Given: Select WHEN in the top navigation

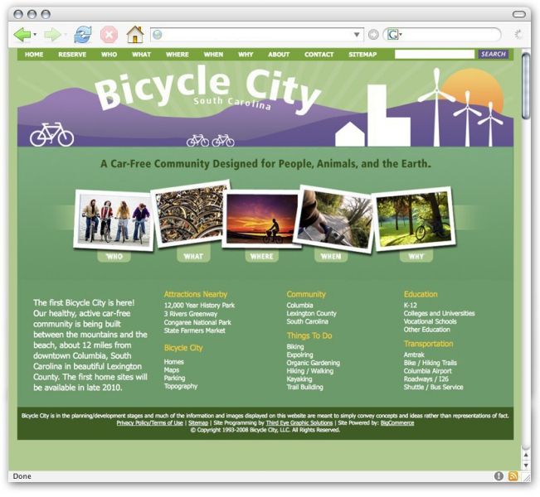Looking at the screenshot, I should (213, 55).
